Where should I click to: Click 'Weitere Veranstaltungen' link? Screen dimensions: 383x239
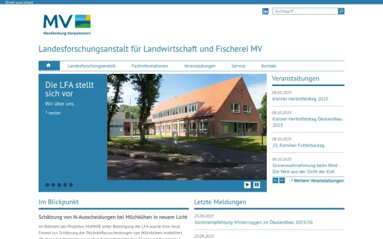coord(317,181)
